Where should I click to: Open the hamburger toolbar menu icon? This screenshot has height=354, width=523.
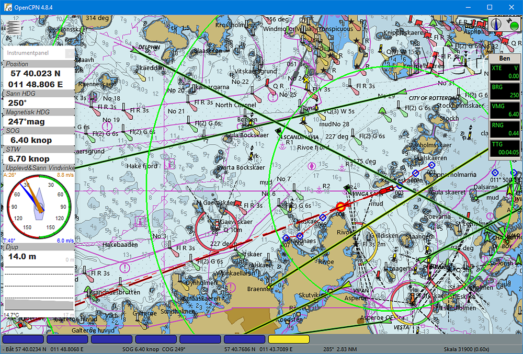click(13, 28)
